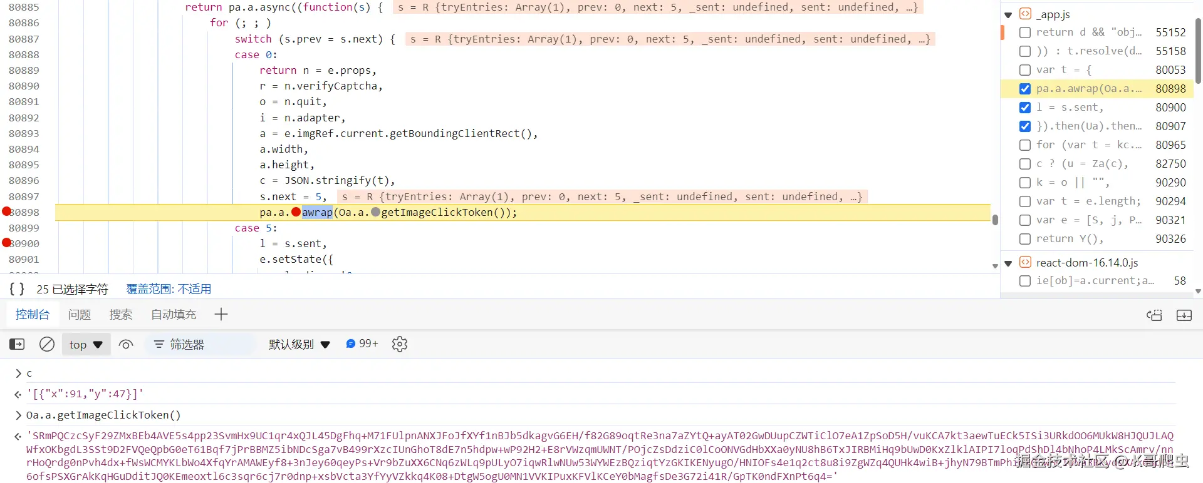Click 'e.setState({' in the code
Viewport: 1203px width, 483px height.
(296, 259)
